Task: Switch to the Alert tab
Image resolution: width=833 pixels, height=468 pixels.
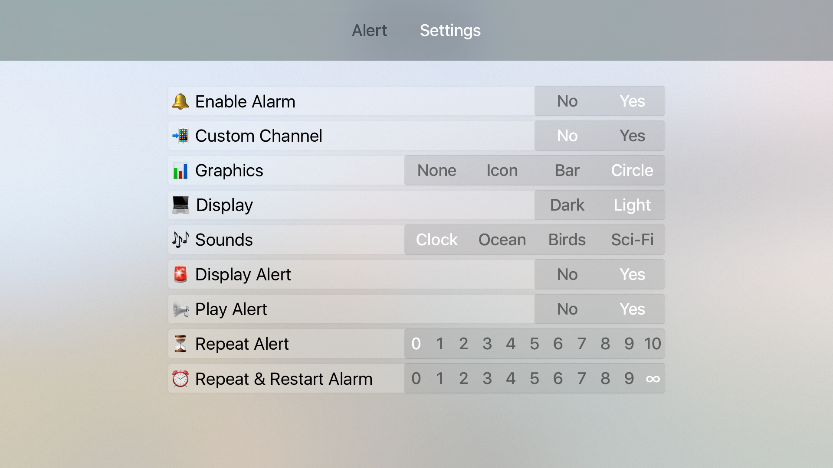Action: coord(369,30)
